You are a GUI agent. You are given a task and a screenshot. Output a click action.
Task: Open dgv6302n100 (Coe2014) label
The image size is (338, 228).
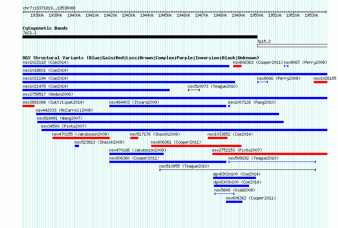pos(237,174)
